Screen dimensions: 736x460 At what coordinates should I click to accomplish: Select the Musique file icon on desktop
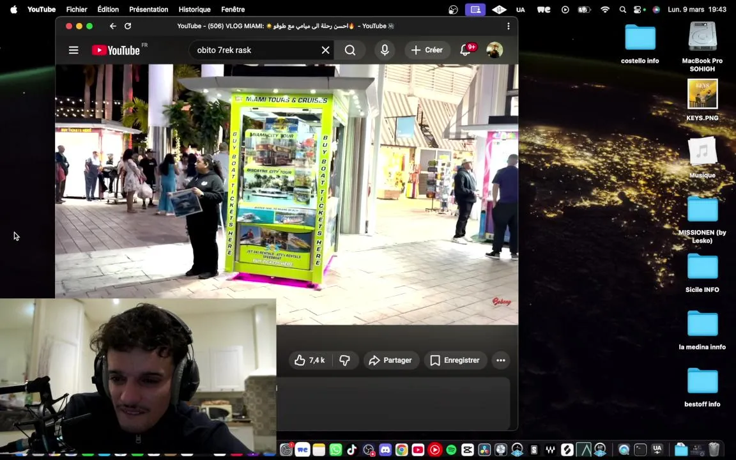coord(702,151)
